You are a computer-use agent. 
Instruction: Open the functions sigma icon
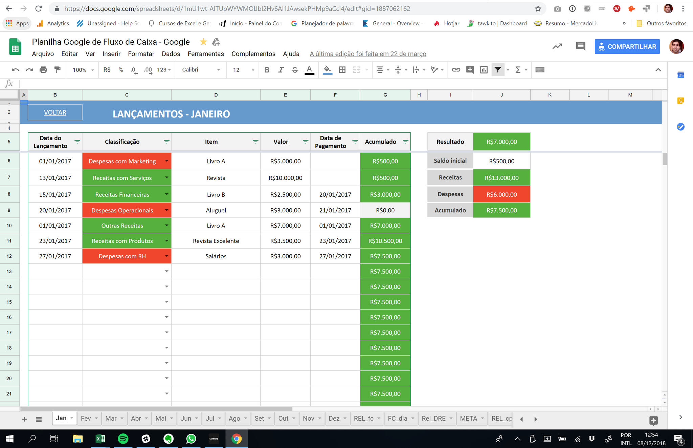pyautogui.click(x=518, y=70)
